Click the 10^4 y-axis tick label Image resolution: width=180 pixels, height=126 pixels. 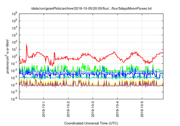[14, 28]
